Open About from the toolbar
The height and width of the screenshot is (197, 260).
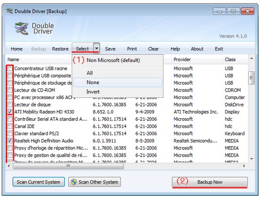pos(197,49)
